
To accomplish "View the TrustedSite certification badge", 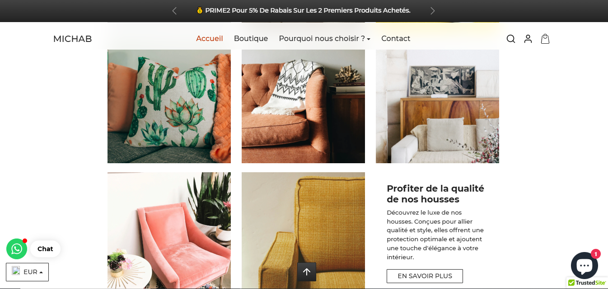I will coord(587,283).
